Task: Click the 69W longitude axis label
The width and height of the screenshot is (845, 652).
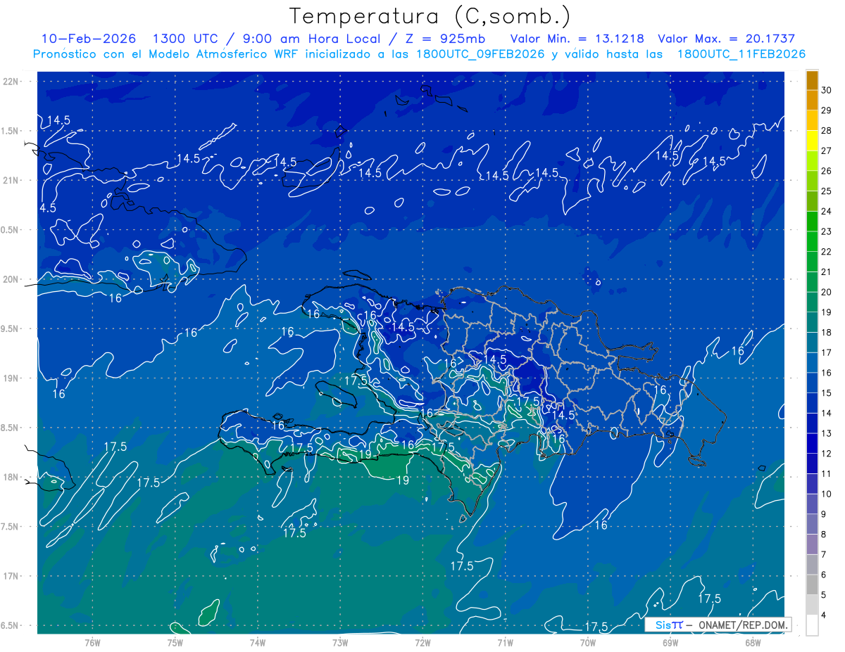Action: (670, 643)
